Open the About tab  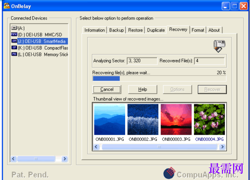[214, 30]
